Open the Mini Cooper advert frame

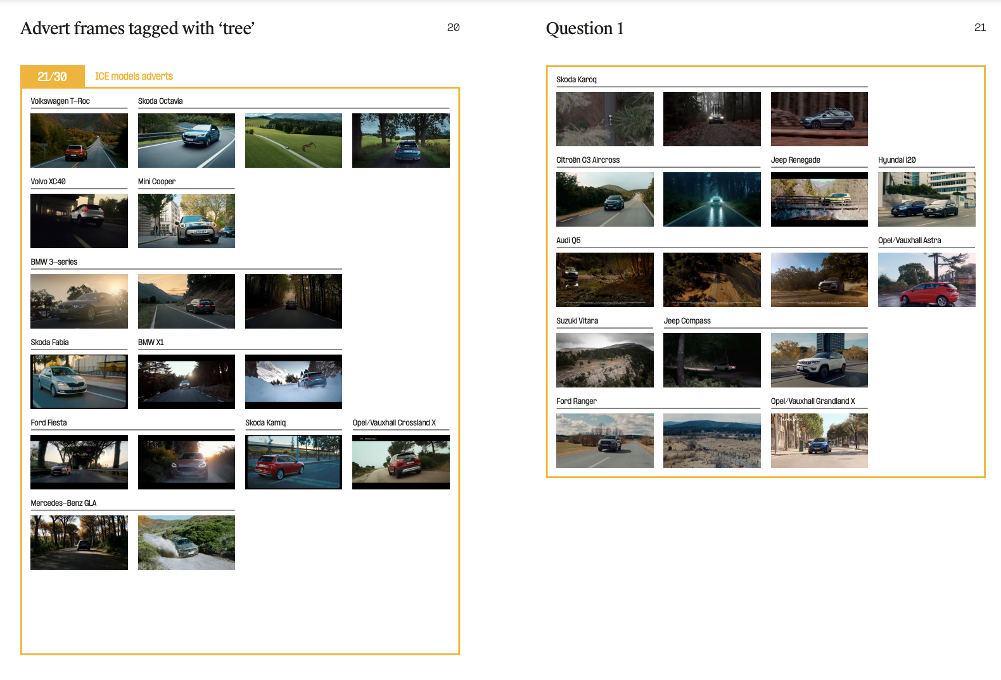pos(186,221)
